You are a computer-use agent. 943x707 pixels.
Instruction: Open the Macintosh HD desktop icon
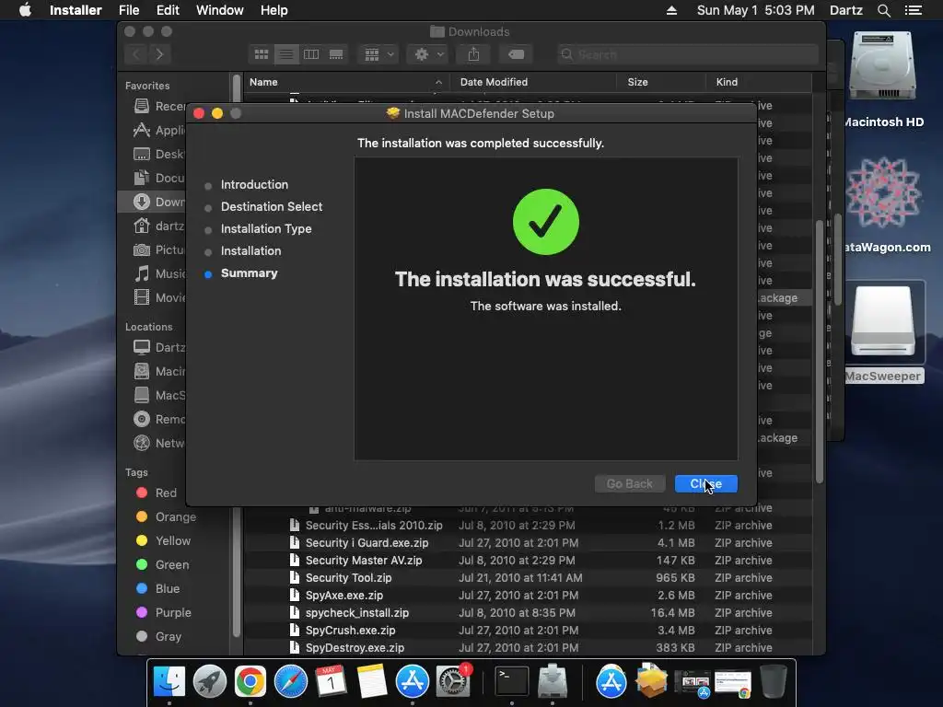pyautogui.click(x=882, y=67)
